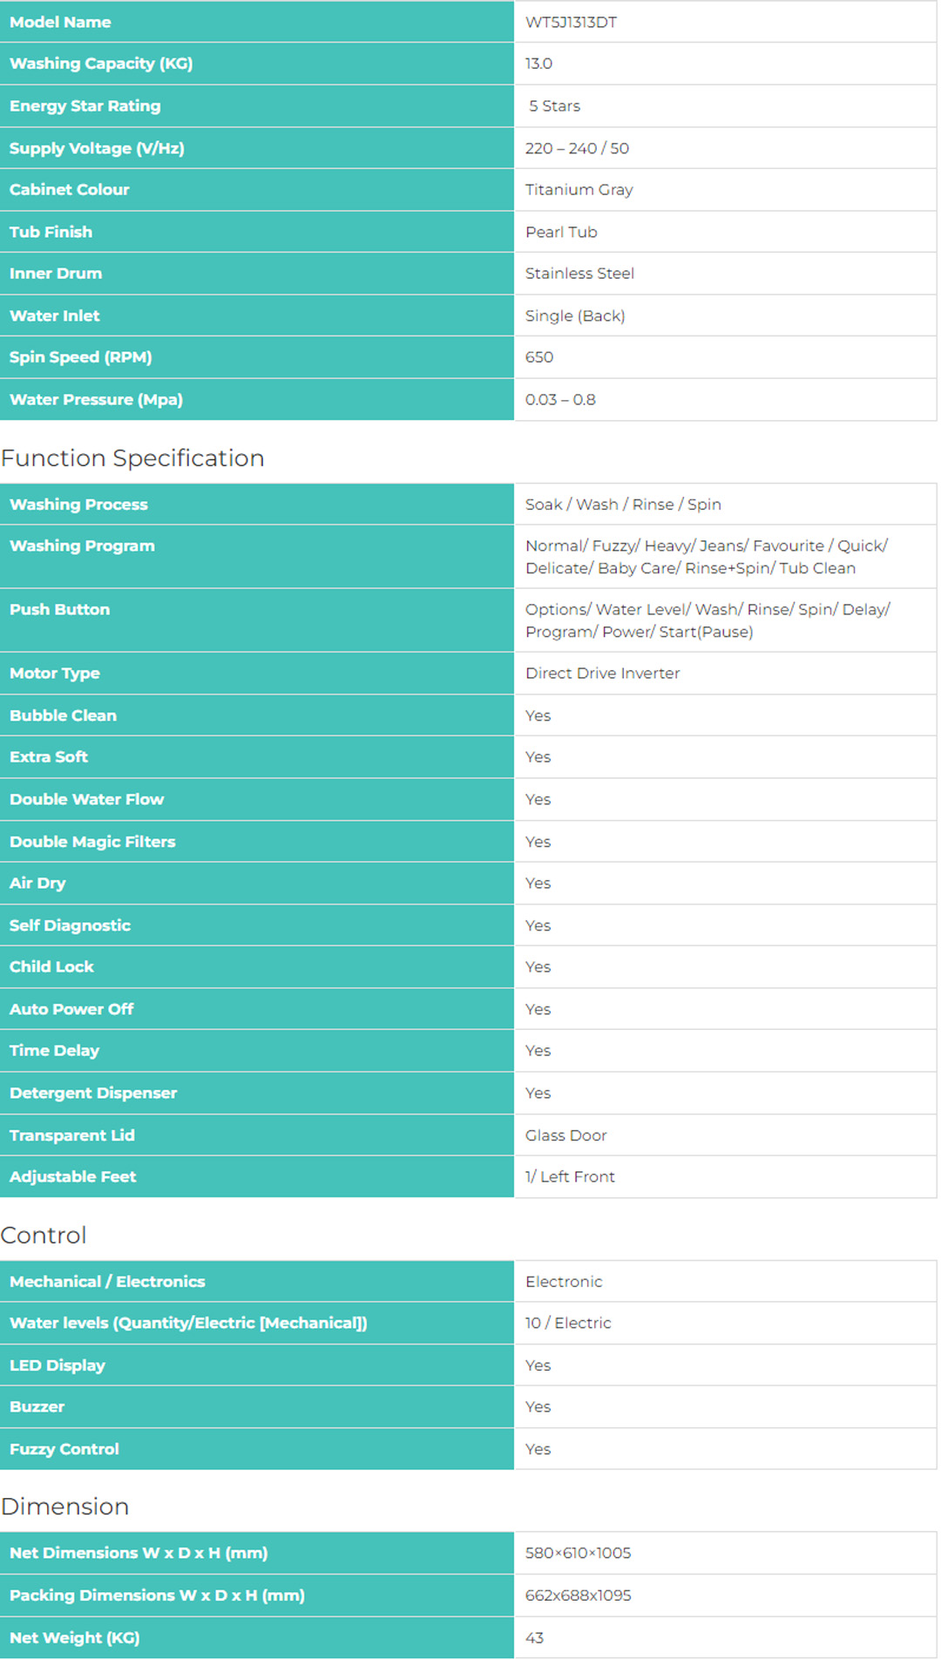
Task: Click the LED Display row label
Action: coord(57,1365)
